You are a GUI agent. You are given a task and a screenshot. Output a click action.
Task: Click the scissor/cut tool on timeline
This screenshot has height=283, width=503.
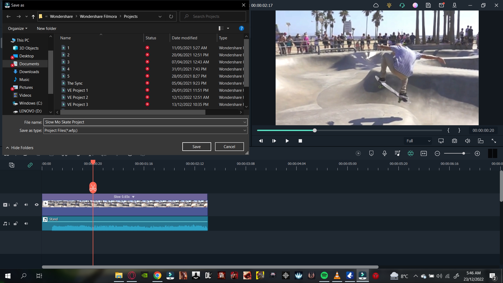[93, 187]
